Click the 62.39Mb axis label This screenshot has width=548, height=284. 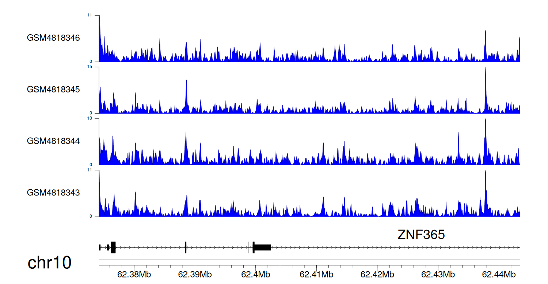click(194, 274)
